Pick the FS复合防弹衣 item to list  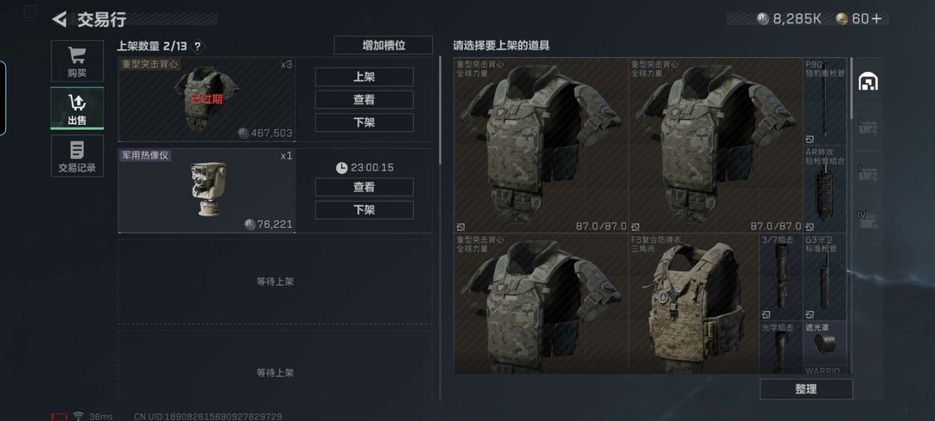(693, 303)
